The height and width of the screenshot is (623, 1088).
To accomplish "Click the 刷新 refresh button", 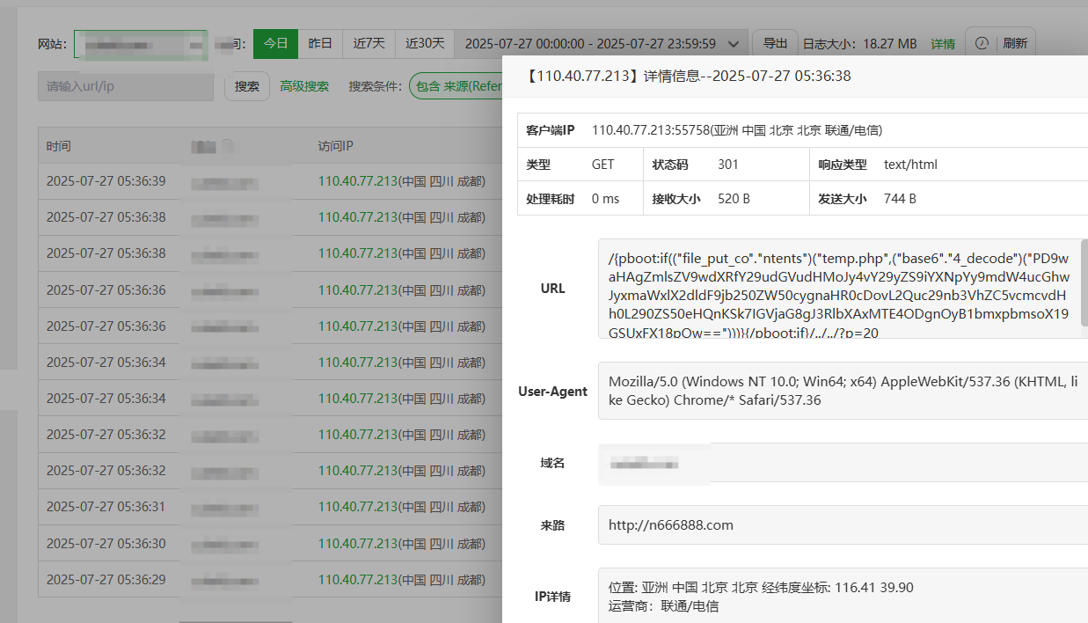I will tap(1015, 43).
